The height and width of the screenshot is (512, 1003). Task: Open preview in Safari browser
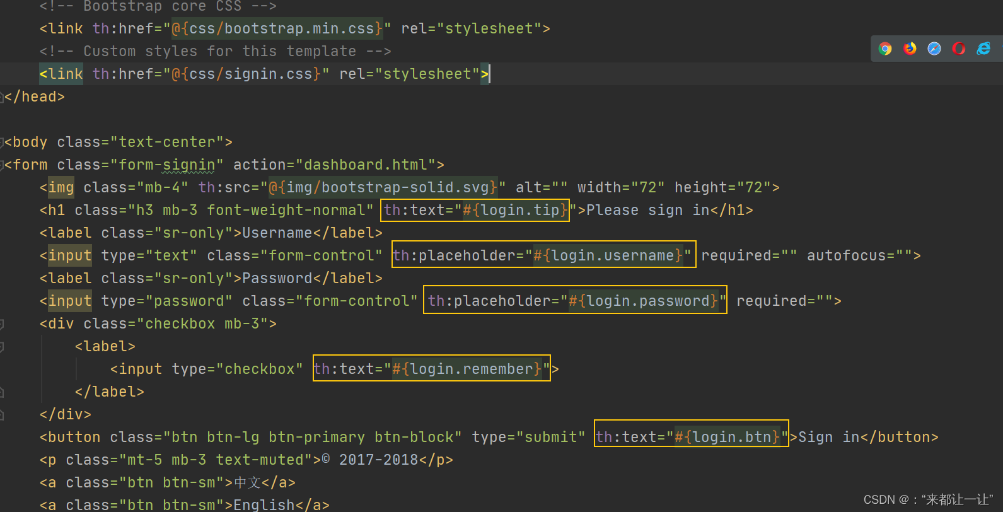coord(934,49)
